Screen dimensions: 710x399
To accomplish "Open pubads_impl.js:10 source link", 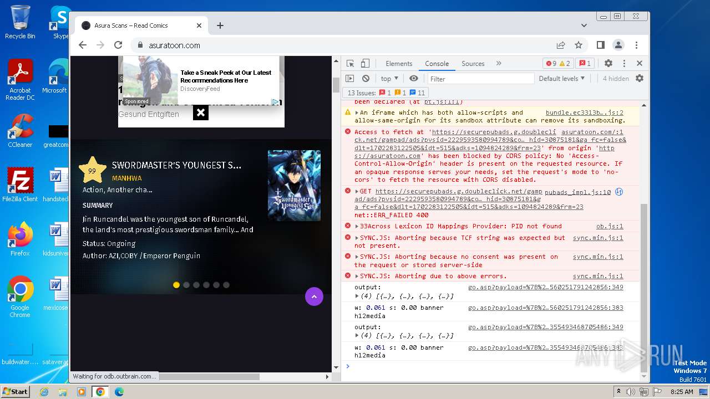I will 577,192.
